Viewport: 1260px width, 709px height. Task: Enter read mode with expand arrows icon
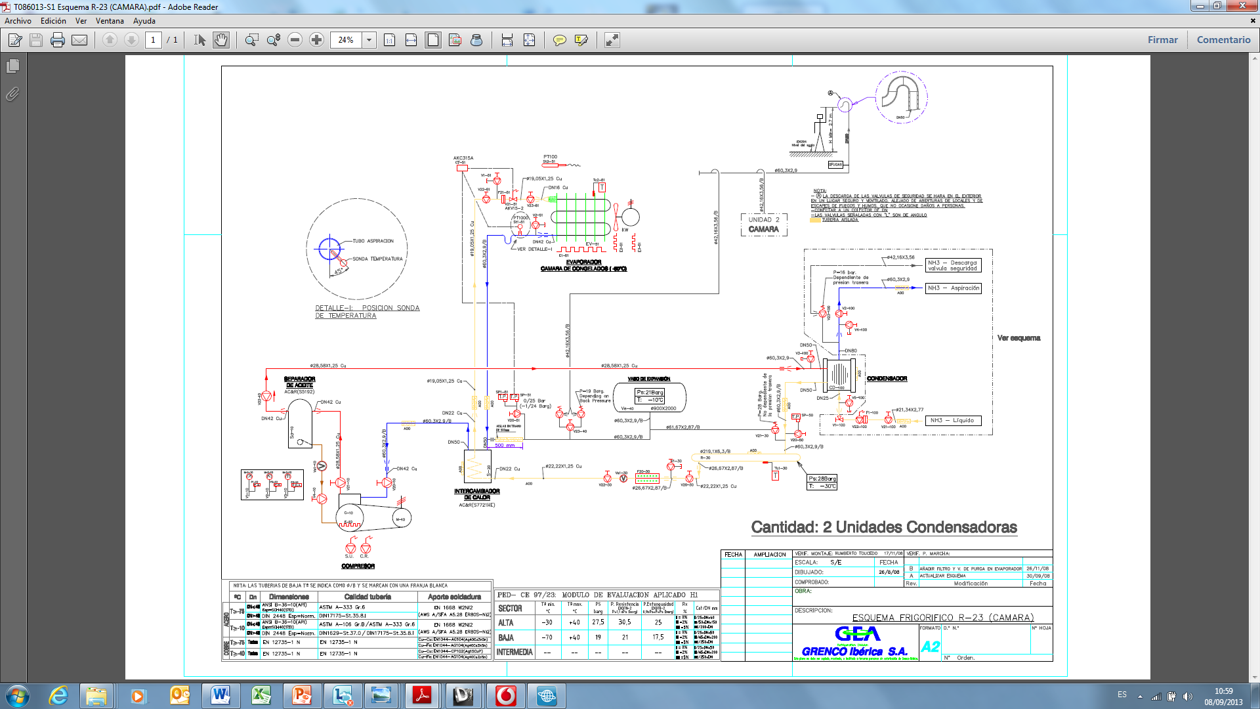612,40
